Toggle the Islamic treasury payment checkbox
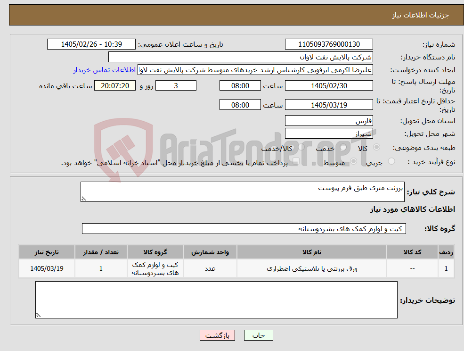Screen dimensions: 464x351 point(296,161)
